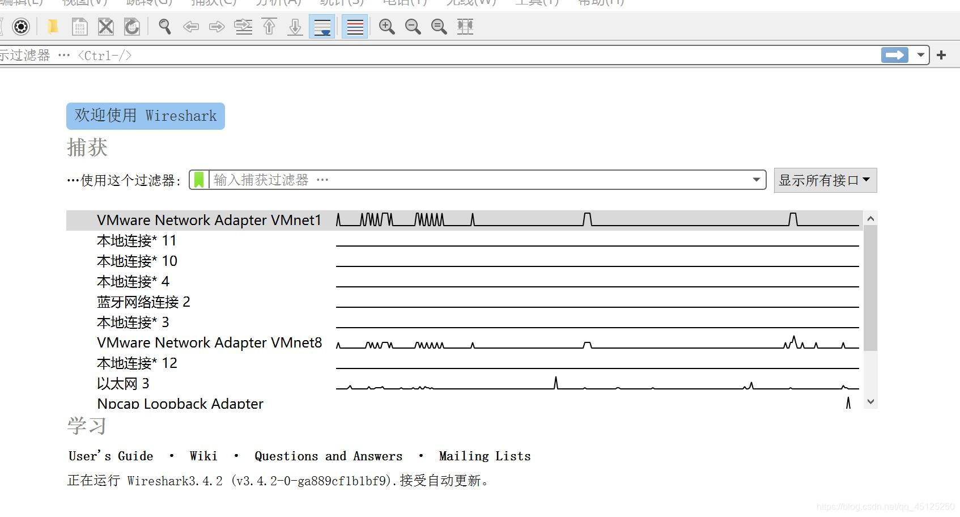Open the 显示所有接口 dropdown
This screenshot has height=517, width=960.
coord(825,180)
